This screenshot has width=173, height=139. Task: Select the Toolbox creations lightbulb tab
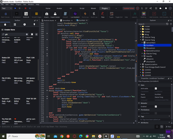point(34,24)
